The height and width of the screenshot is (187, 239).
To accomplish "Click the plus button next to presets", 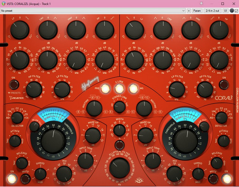I will point(189,11).
